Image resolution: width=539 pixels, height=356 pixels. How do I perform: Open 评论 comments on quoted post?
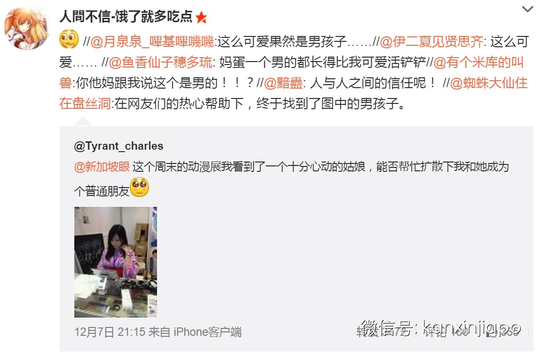point(446,331)
